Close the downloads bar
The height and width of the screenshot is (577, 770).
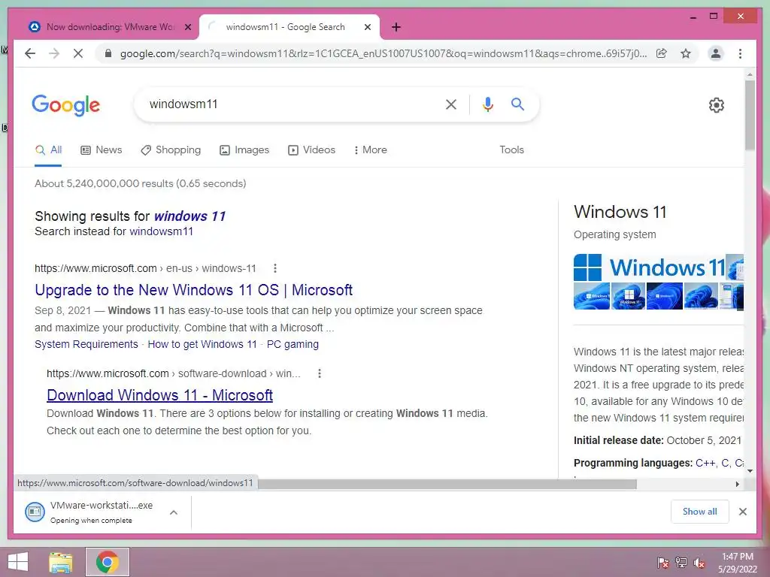(x=742, y=512)
